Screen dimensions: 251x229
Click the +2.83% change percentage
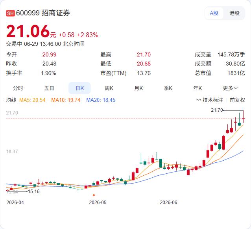[88, 35]
